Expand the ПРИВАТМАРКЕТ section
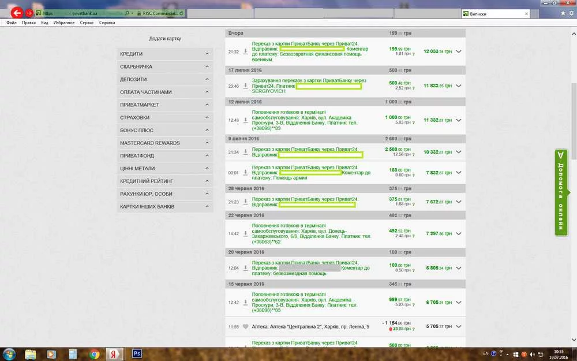This screenshot has width=577, height=361. point(165,105)
